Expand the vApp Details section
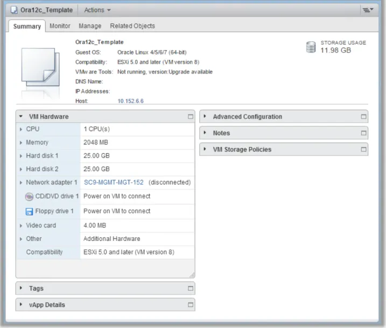 point(21,304)
